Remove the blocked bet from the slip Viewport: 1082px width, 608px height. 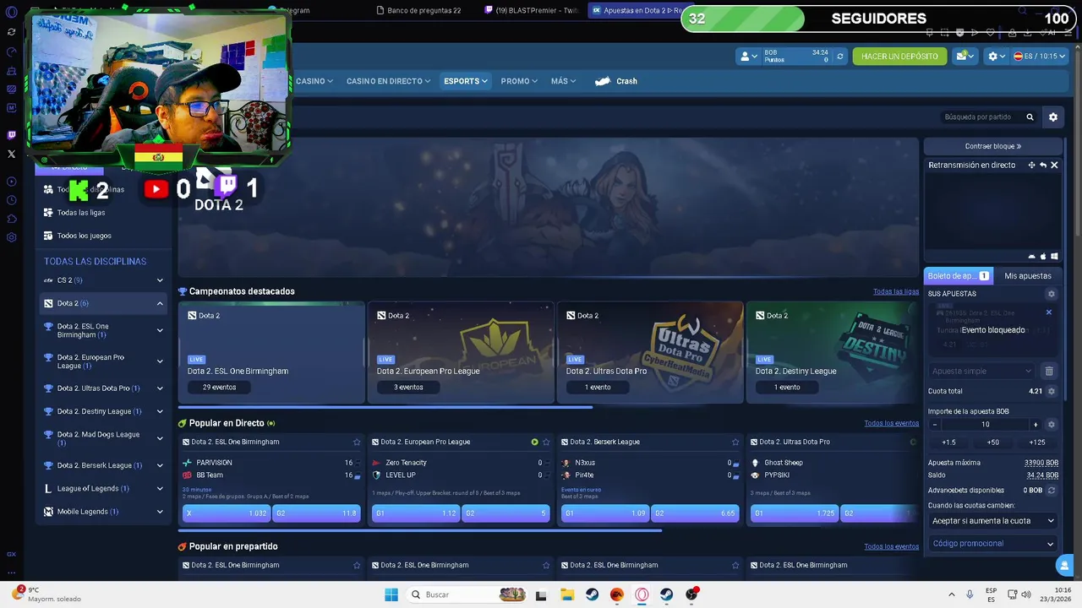1049,312
